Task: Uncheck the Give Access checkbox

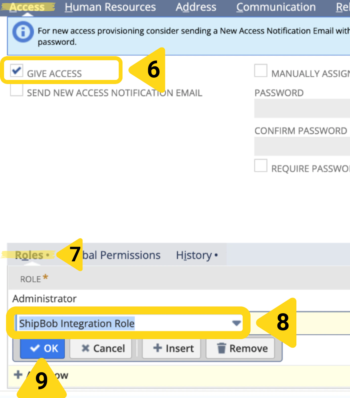Action: (16, 71)
